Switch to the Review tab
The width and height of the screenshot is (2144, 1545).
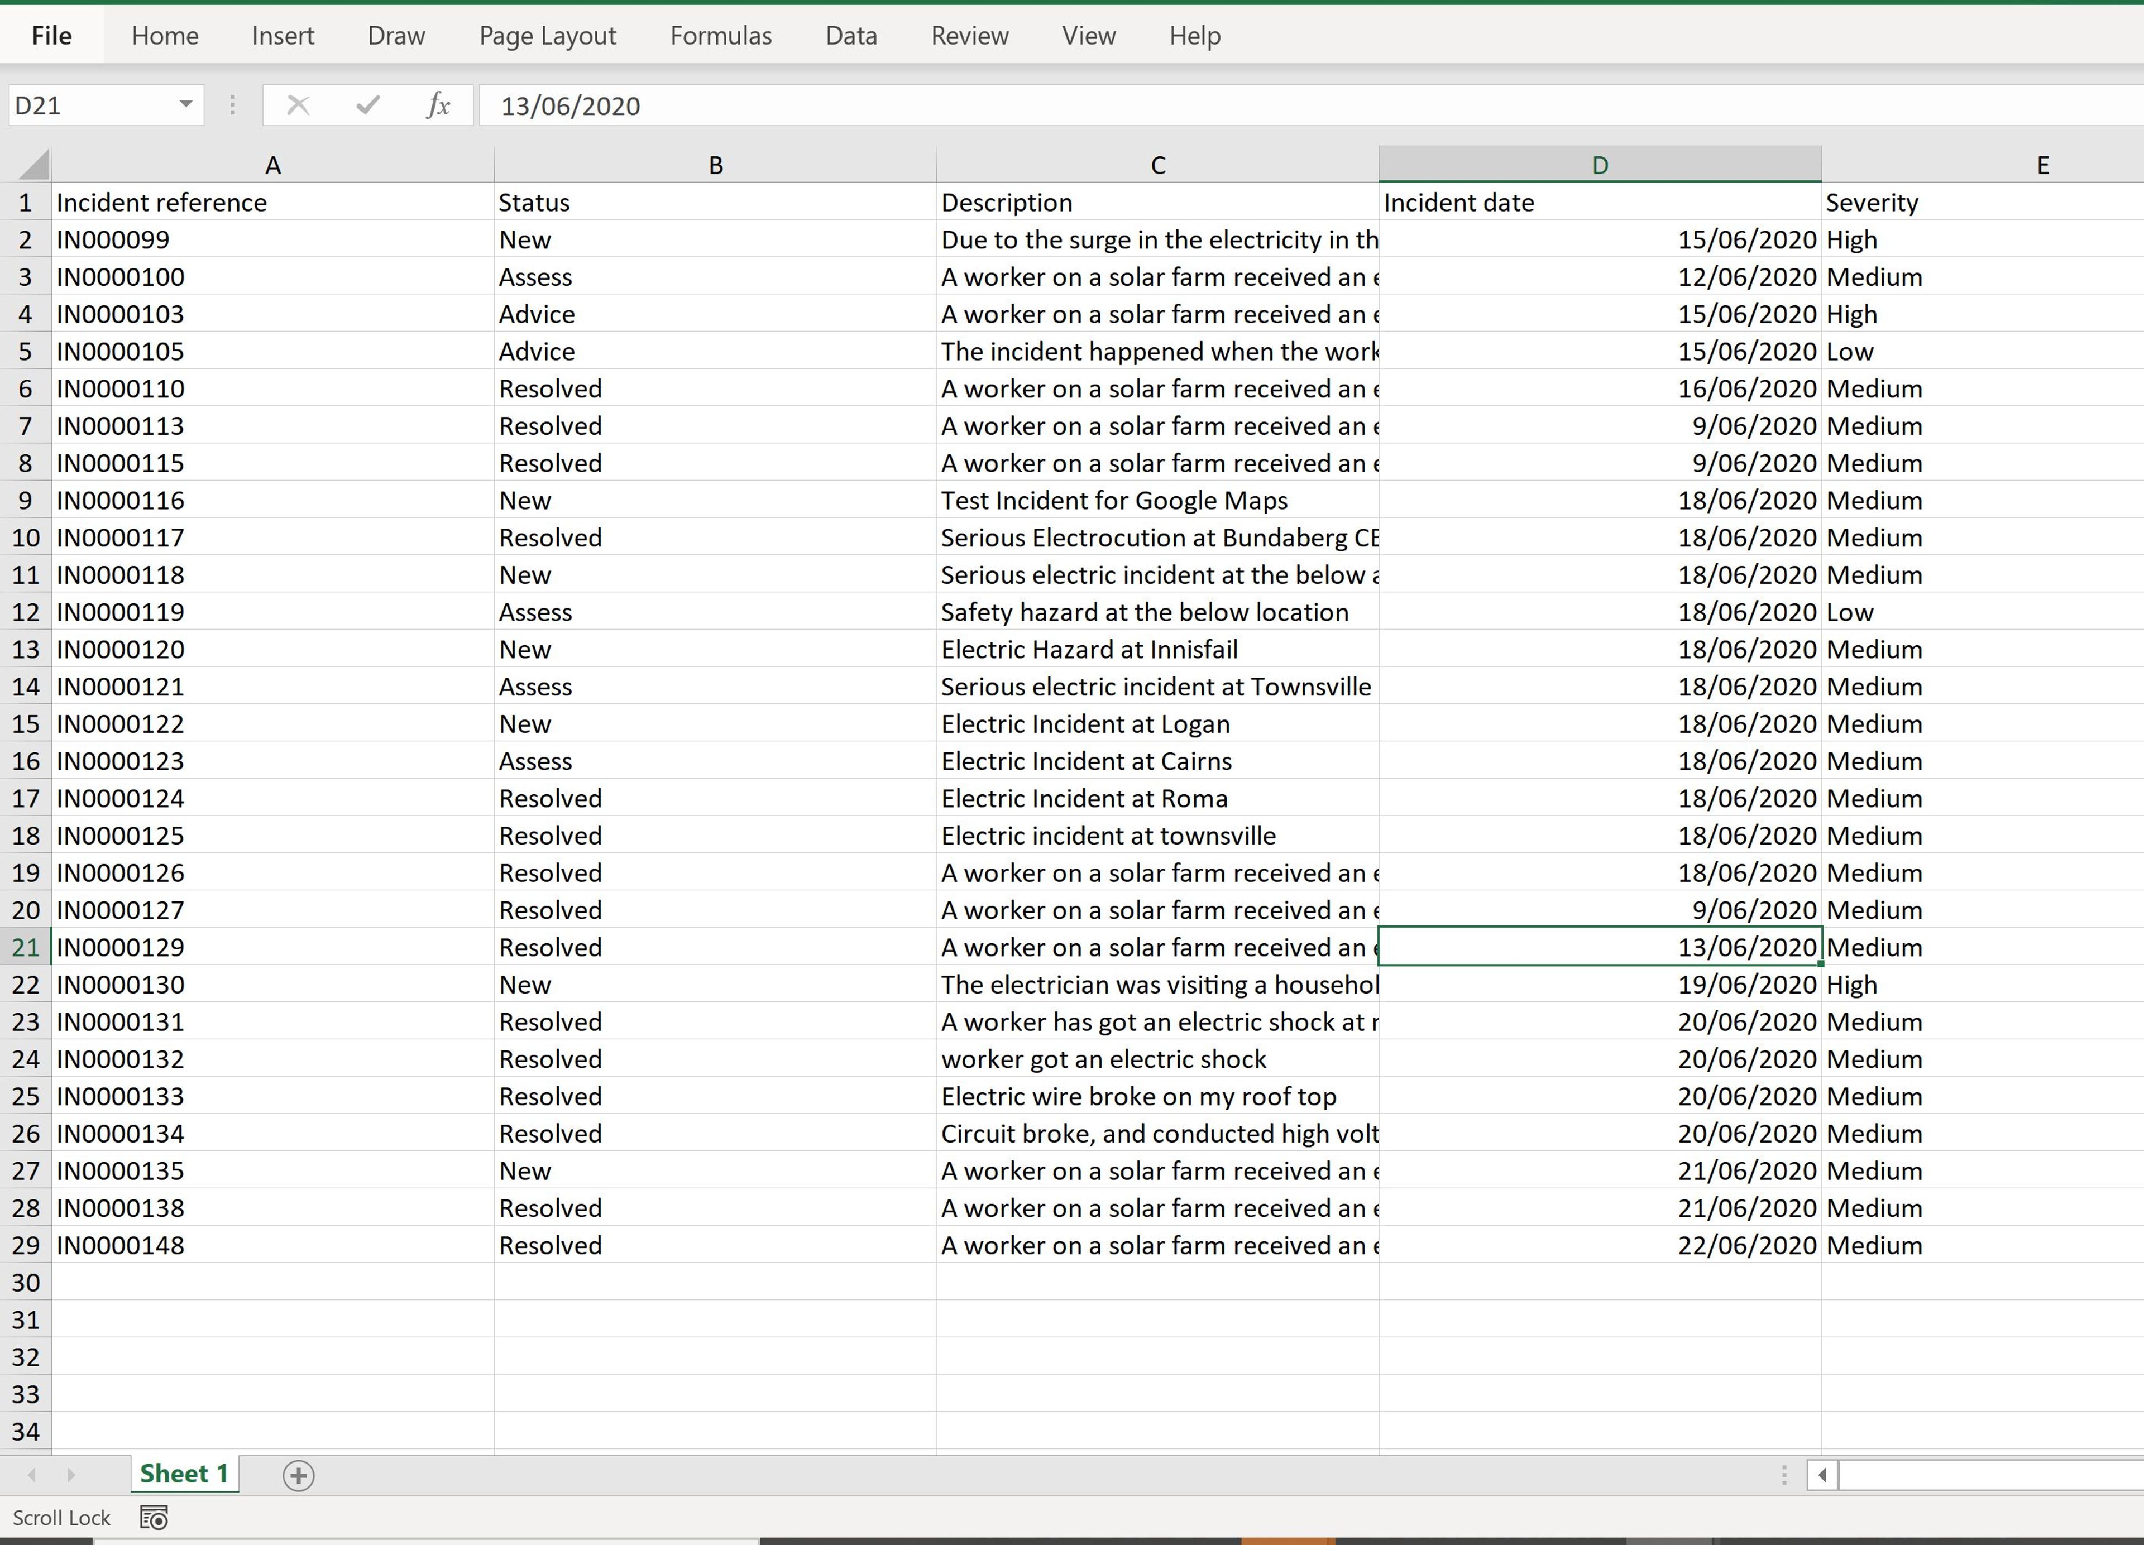pyautogui.click(x=969, y=36)
